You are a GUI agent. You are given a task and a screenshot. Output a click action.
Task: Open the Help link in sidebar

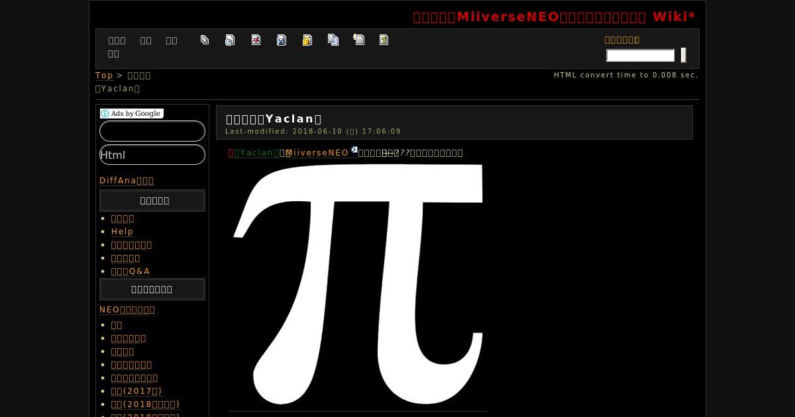(x=123, y=232)
